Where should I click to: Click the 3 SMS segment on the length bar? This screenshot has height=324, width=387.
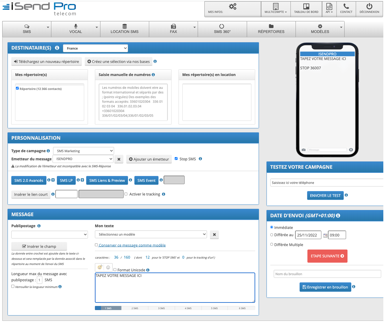(x=161, y=308)
